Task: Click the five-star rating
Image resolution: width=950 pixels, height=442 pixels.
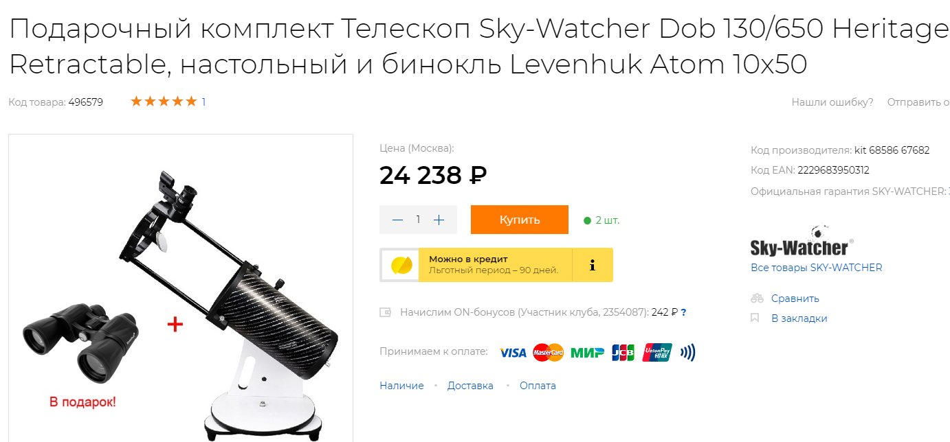Action: 164,102
